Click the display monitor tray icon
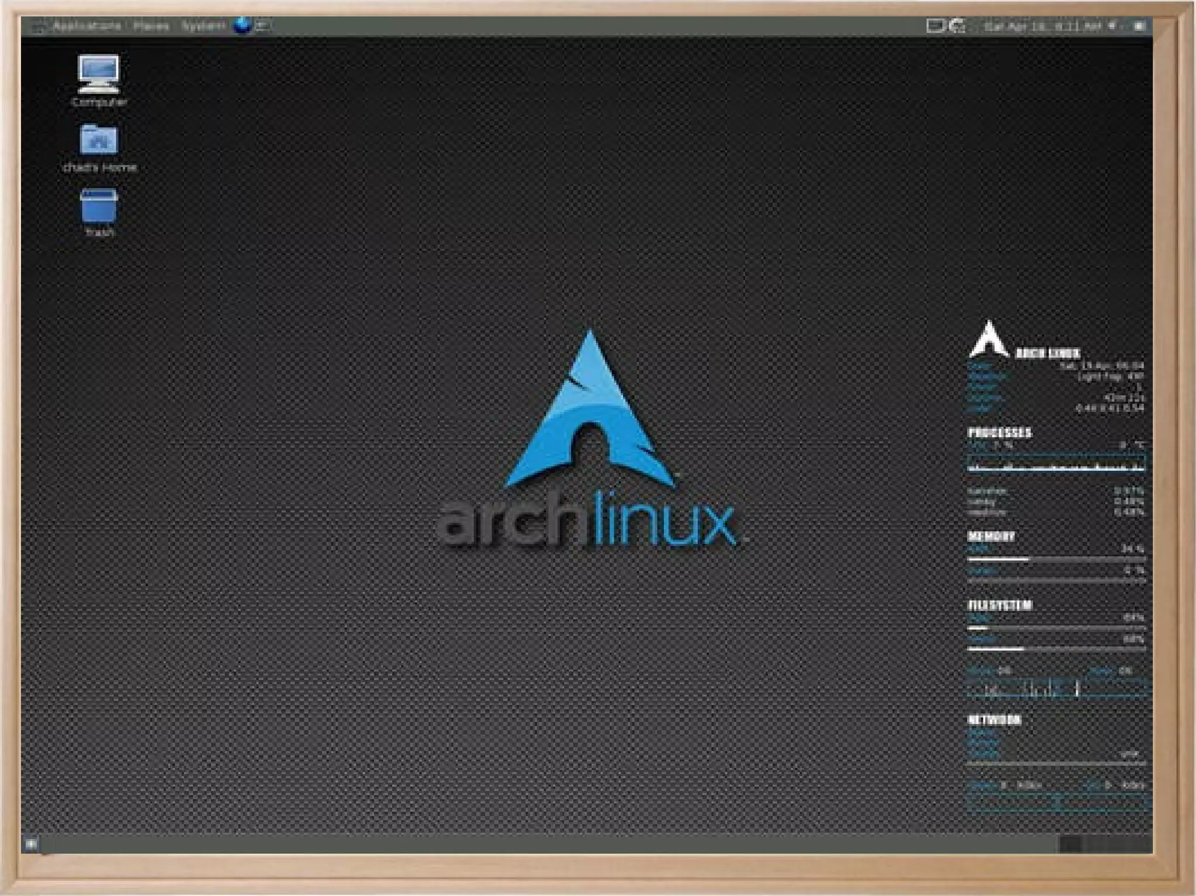Viewport: 1196px width, 896px height. click(934, 26)
